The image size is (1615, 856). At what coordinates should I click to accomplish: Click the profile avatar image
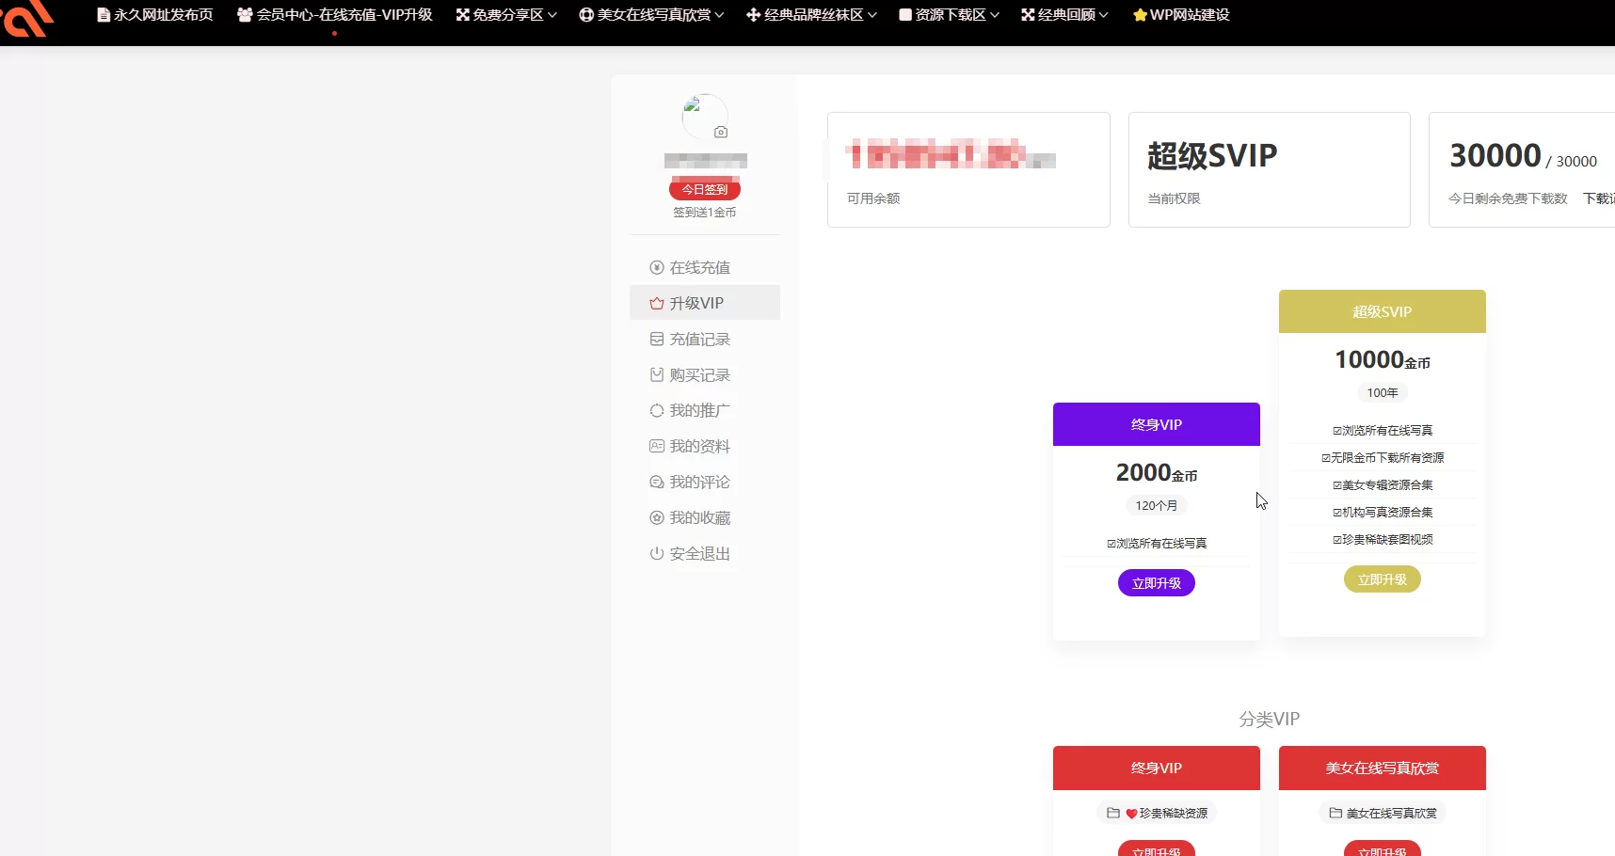[705, 118]
